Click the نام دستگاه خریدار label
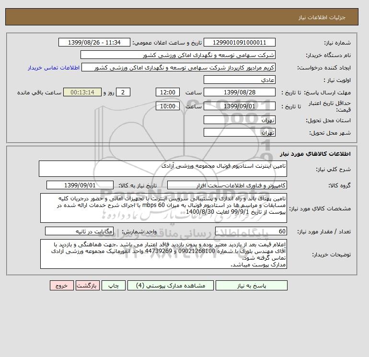Image resolution: width=369 pixels, height=357 pixels. click(x=328, y=55)
